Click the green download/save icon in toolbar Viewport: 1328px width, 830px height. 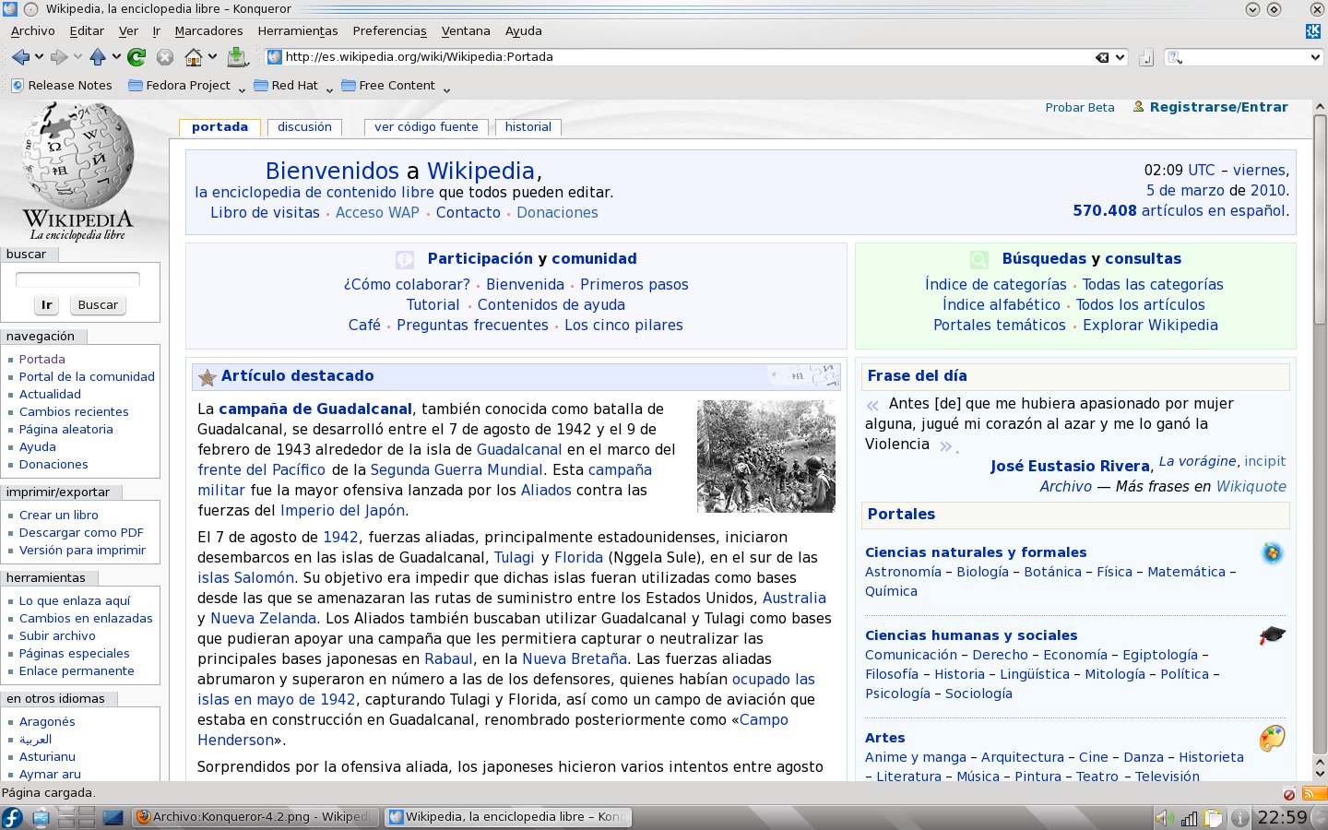(237, 57)
